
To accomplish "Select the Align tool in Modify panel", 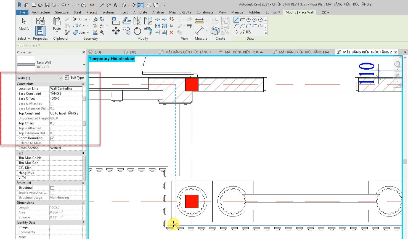I will [x=116, y=21].
